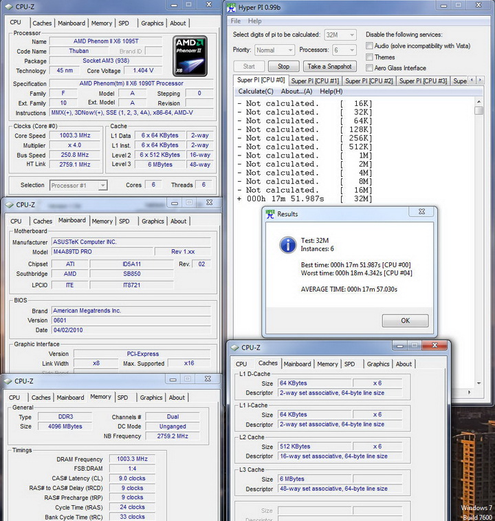Click the Hyper PI log vertical scrollbar thumb
Screen dimensions: 495x521
478,111
